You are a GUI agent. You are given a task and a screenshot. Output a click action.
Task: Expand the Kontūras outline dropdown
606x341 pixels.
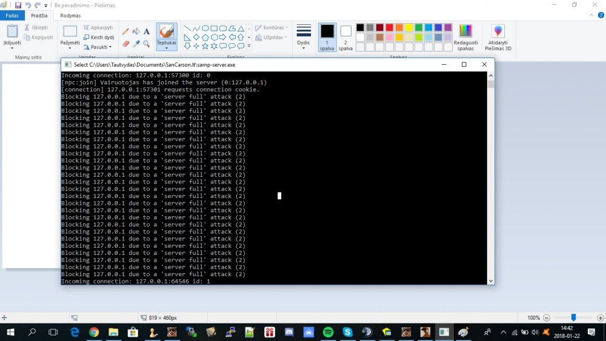(x=271, y=27)
